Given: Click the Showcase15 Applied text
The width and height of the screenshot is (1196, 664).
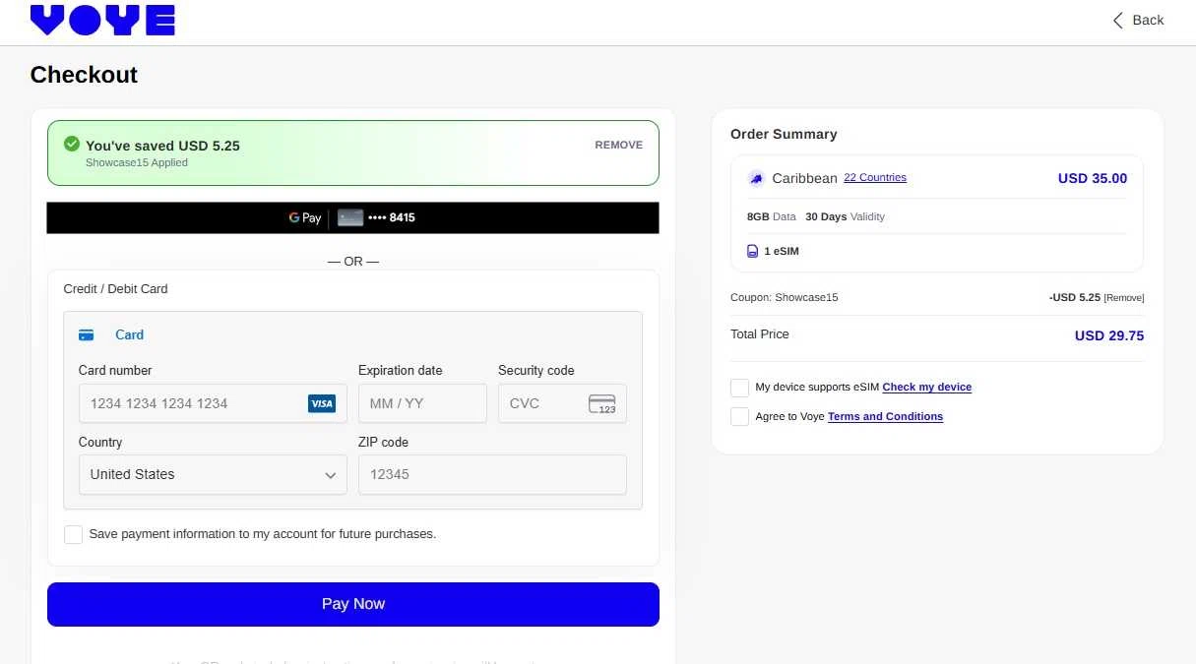Looking at the screenshot, I should (137, 163).
